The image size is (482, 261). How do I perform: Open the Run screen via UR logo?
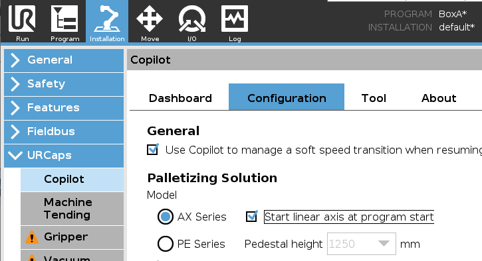pyautogui.click(x=22, y=19)
